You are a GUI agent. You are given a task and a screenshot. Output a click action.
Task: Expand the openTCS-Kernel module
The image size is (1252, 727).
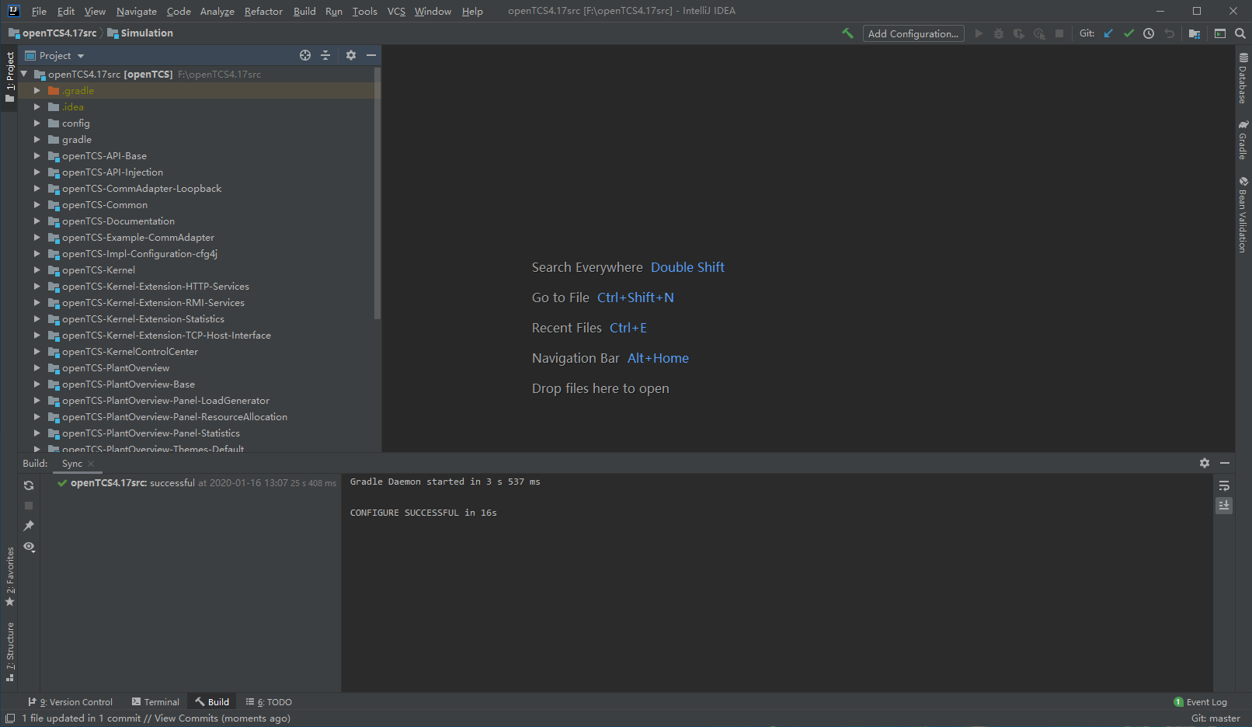37,270
